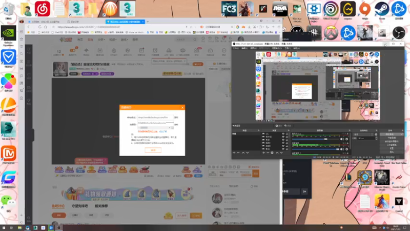Expand the 视频 dropdown in Douyu nav
This screenshot has width=410, height=231.
[113, 40]
